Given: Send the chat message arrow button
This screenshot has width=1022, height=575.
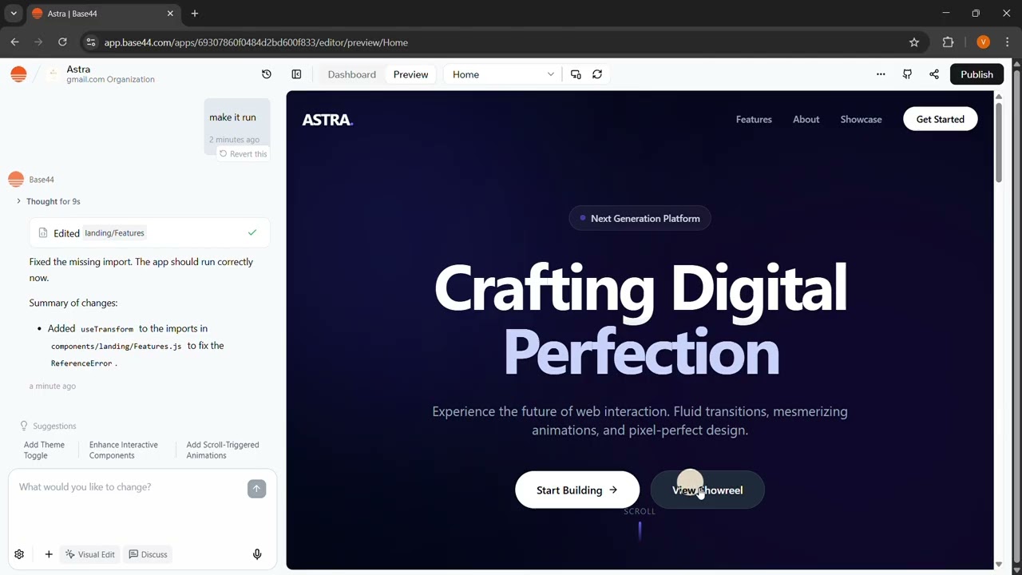Looking at the screenshot, I should (256, 489).
